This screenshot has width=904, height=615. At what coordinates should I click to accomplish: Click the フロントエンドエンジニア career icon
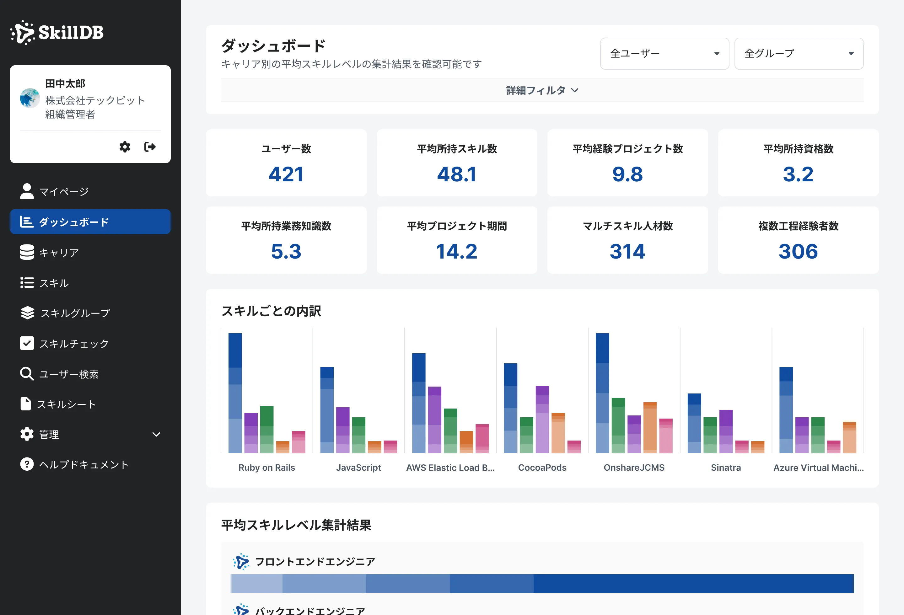[241, 561]
